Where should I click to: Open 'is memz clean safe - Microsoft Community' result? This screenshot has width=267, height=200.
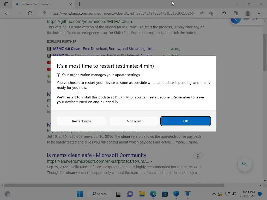tap(96, 155)
